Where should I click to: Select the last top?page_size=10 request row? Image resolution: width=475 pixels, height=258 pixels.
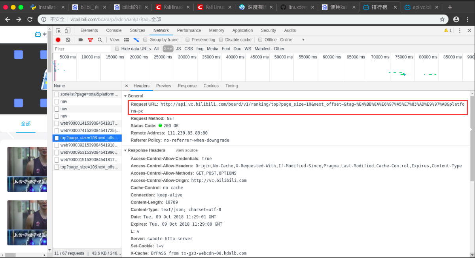(87, 167)
